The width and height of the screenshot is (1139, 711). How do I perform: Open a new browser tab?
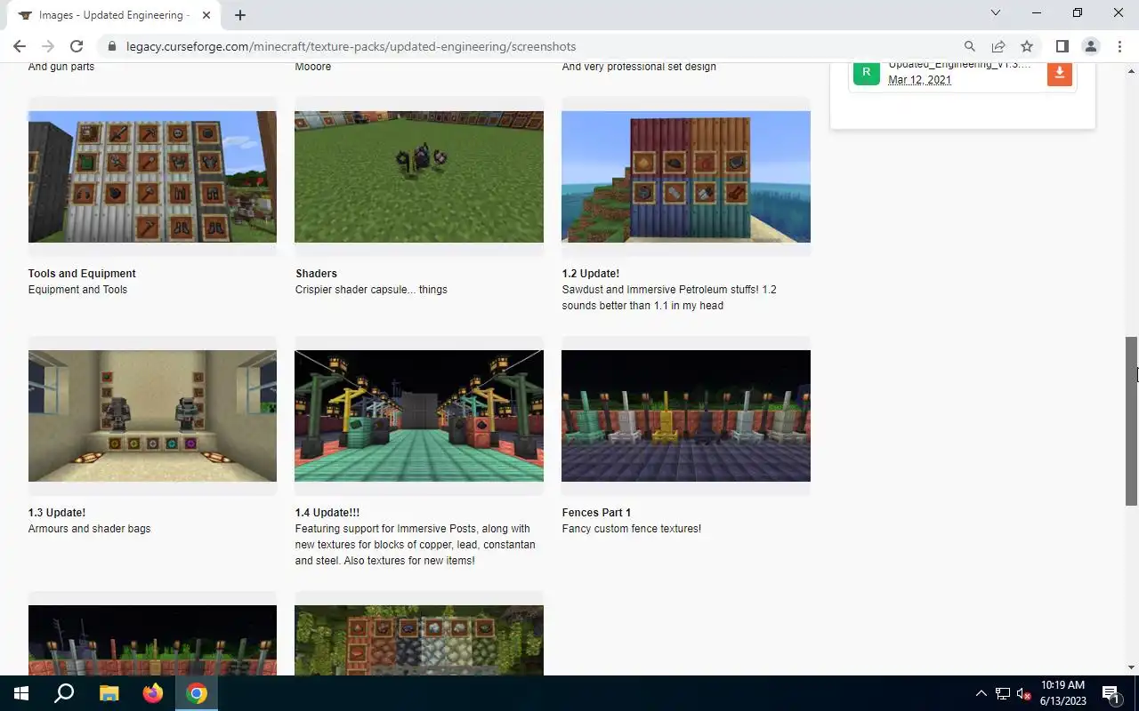pos(240,15)
